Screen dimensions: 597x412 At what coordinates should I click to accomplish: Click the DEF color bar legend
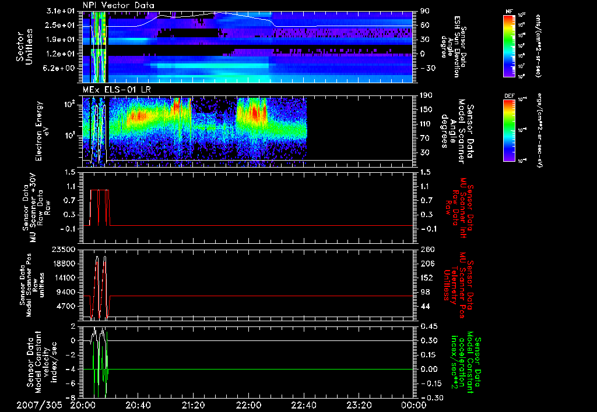click(x=509, y=130)
